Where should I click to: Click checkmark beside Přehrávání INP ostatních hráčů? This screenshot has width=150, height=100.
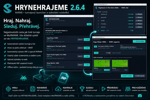[x=5, y=63]
